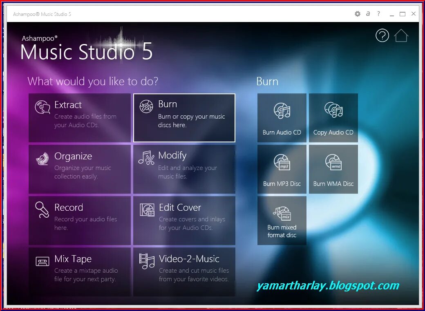
Task: Choose Copy Audio CD label
Action: [x=333, y=132]
